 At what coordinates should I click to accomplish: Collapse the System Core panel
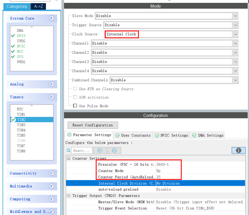coord(52,18)
